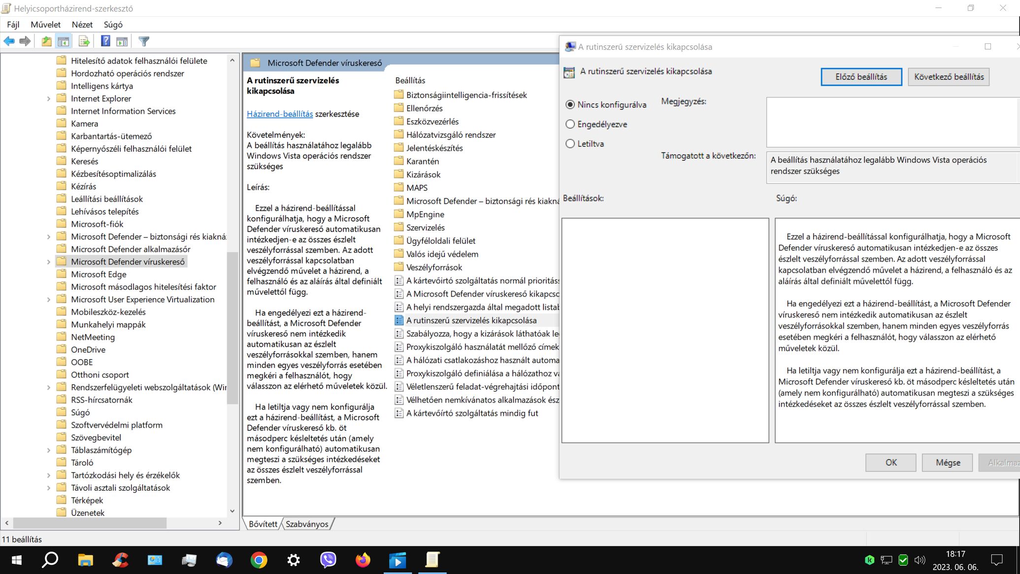Click the tree scrollbar down arrow
Viewport: 1020px width, 574px height.
232,511
